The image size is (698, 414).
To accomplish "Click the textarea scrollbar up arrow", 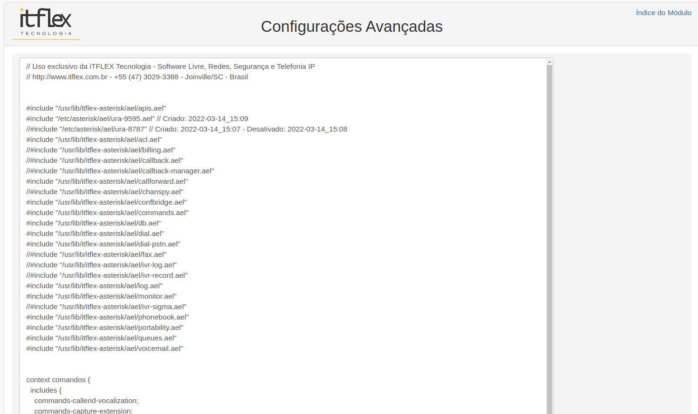I will pos(550,62).
